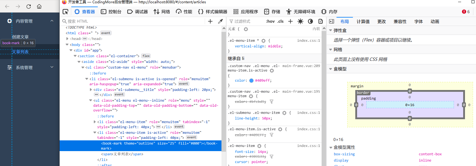476x166 pixels.
Task: Select the 更改 changes tab
Action: pyautogui.click(x=382, y=21)
